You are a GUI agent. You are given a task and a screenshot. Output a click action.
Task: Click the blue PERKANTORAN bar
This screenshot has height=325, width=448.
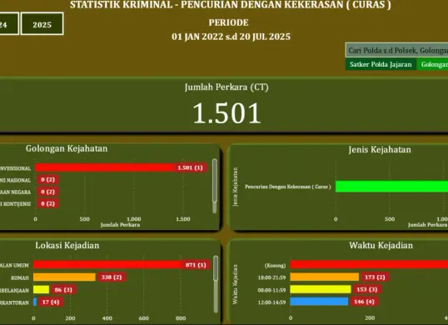[35, 302]
